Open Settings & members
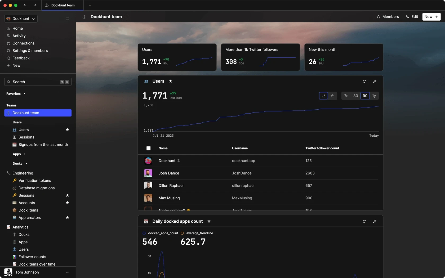The image size is (445, 278). pyautogui.click(x=30, y=51)
